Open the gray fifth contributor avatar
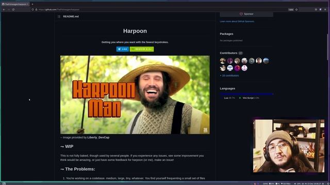This screenshot has height=185, width=330. coord(252,61)
